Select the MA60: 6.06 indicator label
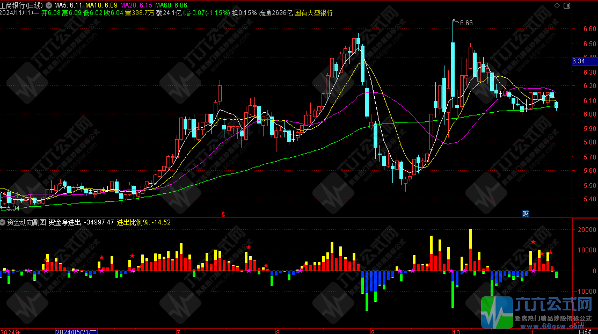The height and width of the screenshot is (334, 598). click(171, 5)
